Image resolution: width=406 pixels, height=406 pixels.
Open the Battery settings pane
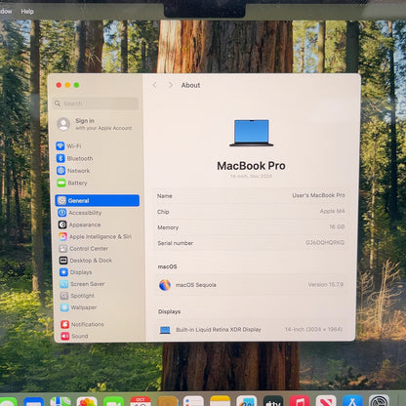(x=72, y=183)
